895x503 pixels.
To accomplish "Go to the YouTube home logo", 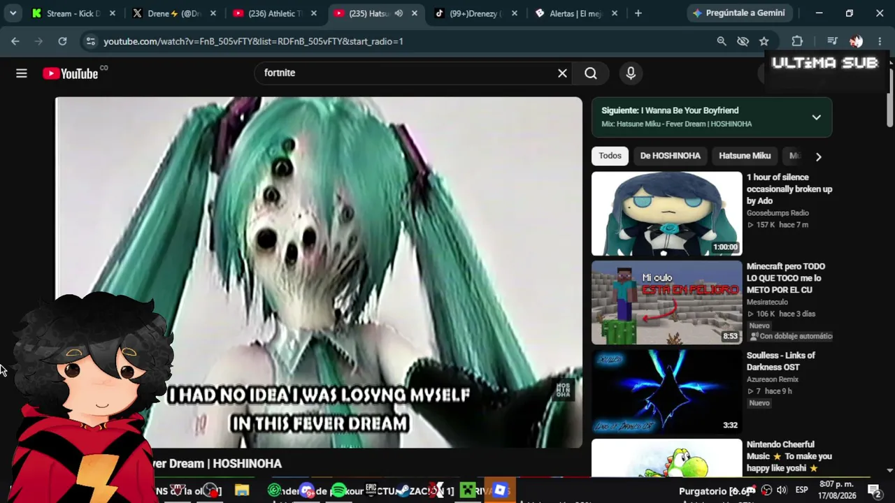I will click(71, 73).
